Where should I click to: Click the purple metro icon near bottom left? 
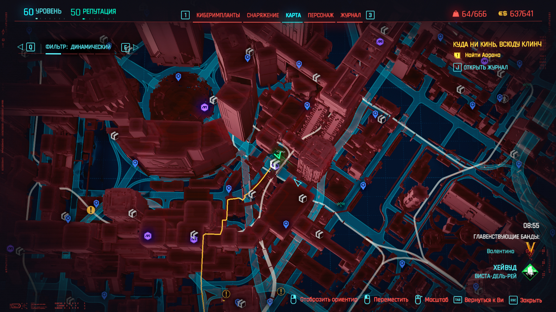[x=148, y=236]
